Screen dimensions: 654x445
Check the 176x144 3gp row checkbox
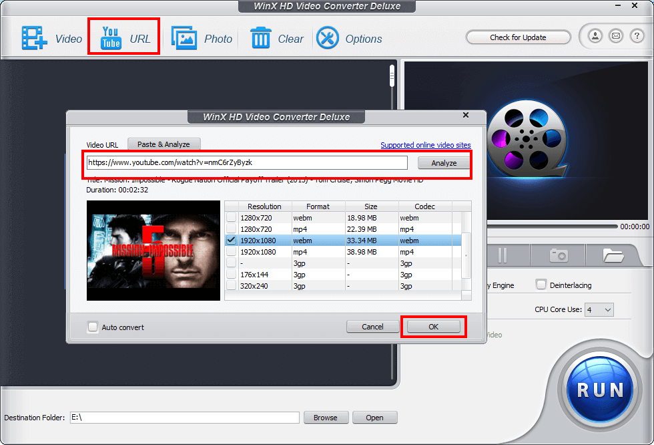(231, 274)
